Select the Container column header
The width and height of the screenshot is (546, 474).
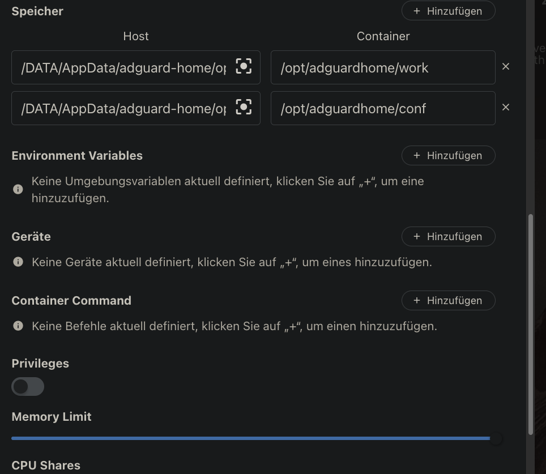(x=383, y=36)
